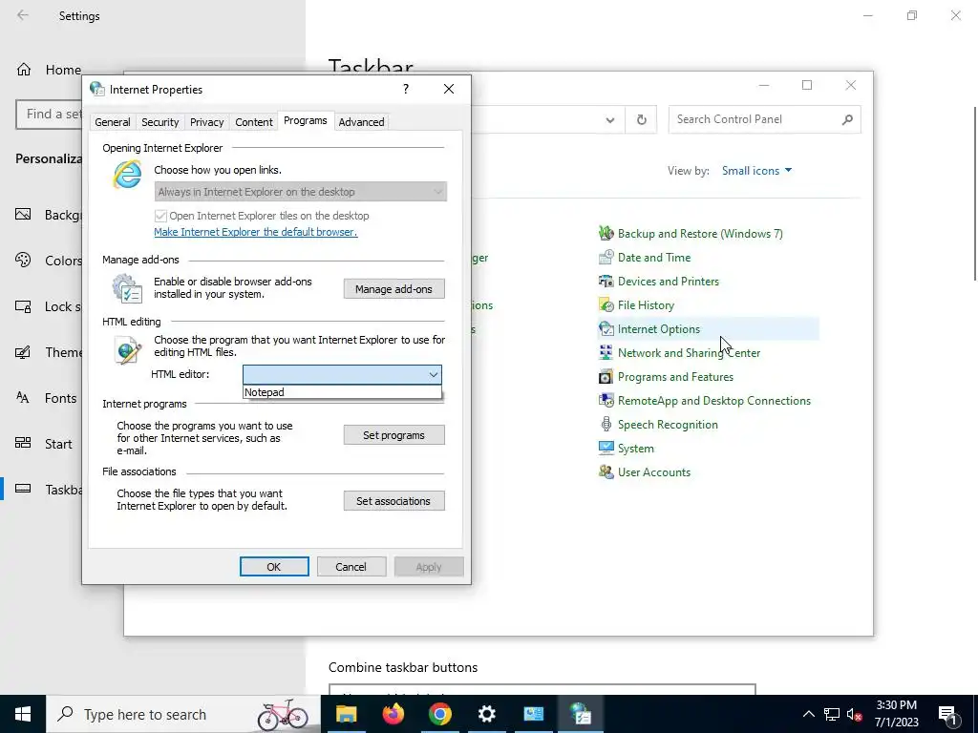Launch Firefox from the taskbar
978x733 pixels.
pos(393,714)
